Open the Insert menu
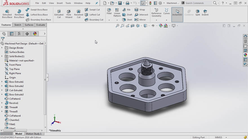Viewport: 248px width, 139px height. [x=60, y=3]
